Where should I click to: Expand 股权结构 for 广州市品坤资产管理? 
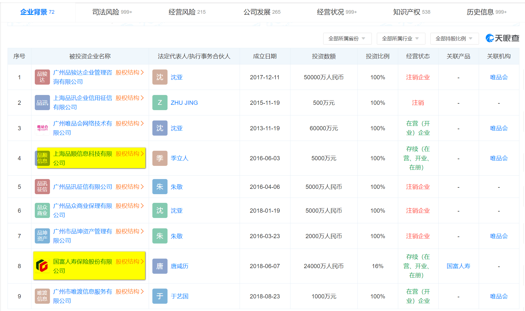point(130,231)
